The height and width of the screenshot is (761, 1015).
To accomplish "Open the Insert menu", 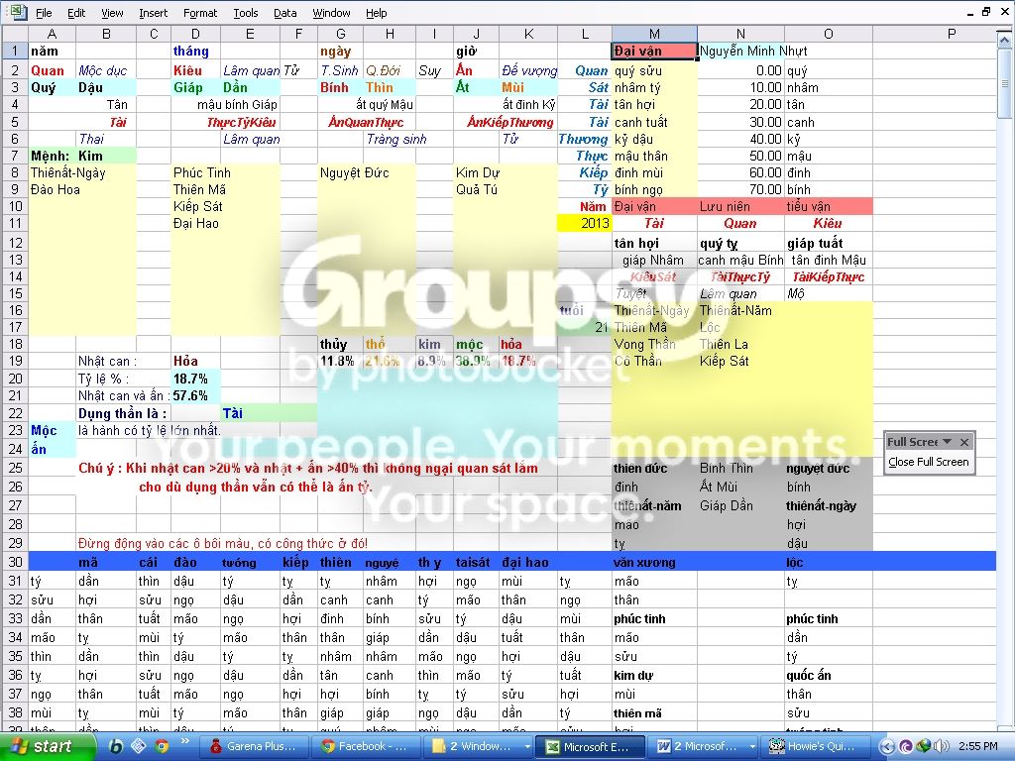I will (x=153, y=13).
